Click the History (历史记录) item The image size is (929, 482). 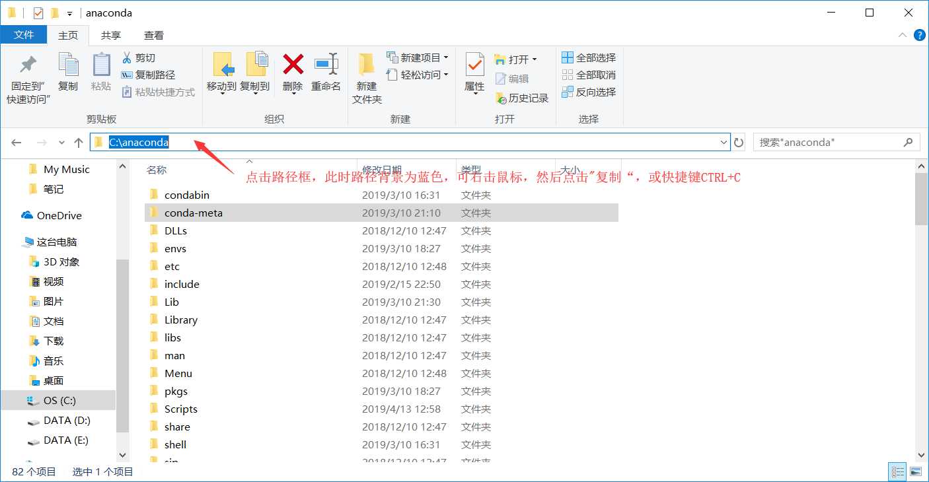click(x=522, y=98)
